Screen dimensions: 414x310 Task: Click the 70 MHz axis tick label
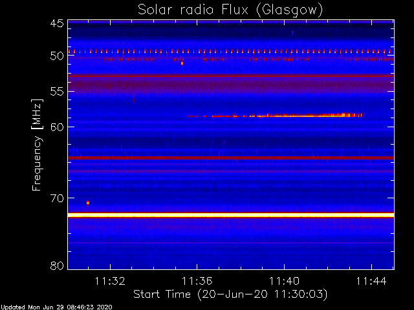pyautogui.click(x=57, y=198)
